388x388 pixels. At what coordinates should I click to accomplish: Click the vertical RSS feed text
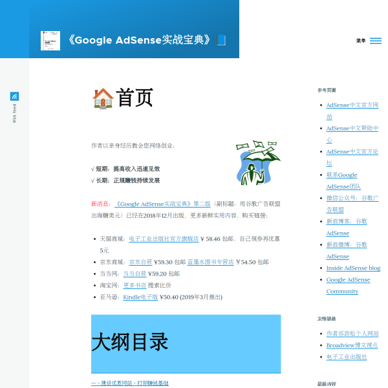[x=15, y=113]
